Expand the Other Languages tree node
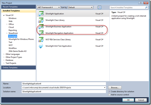This screenshot has width=151, height=105. pyautogui.click(x=4, y=54)
